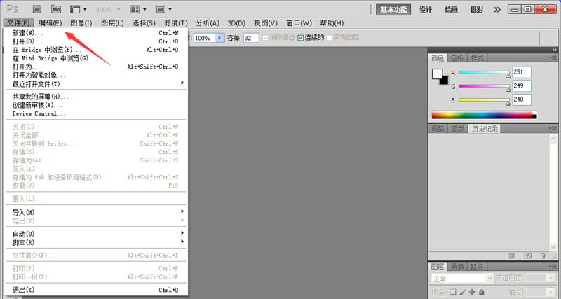Choose 打开为智能对象...
Screen dimensions: 561x299
coord(95,76)
